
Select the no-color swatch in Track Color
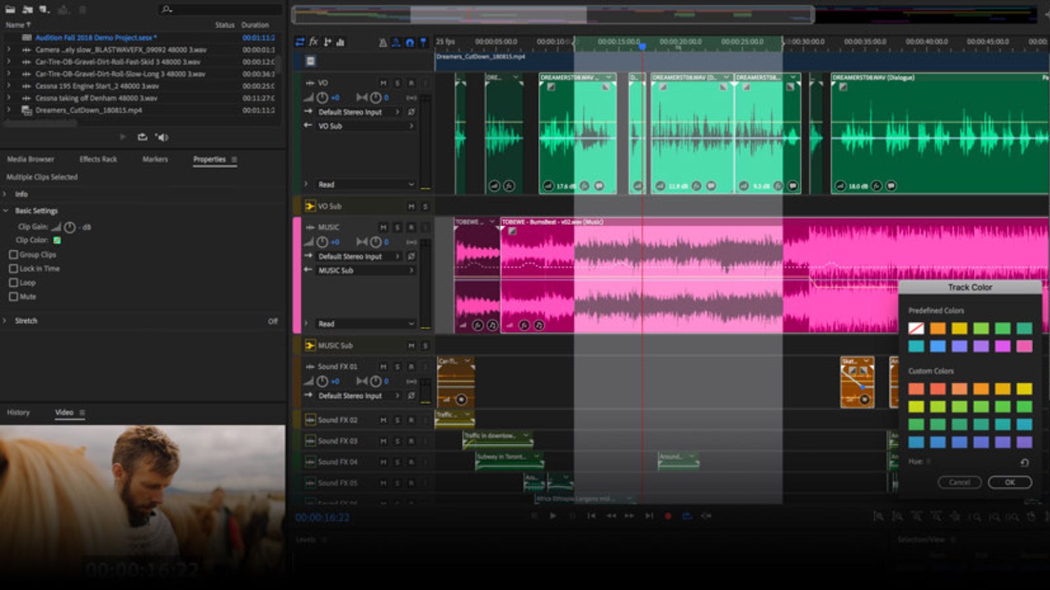(x=916, y=328)
